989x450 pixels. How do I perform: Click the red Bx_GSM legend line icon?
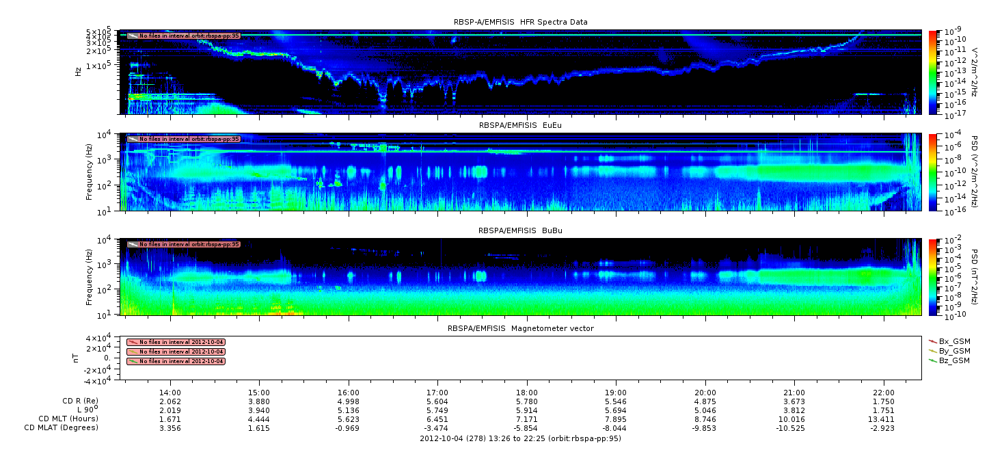pos(933,341)
